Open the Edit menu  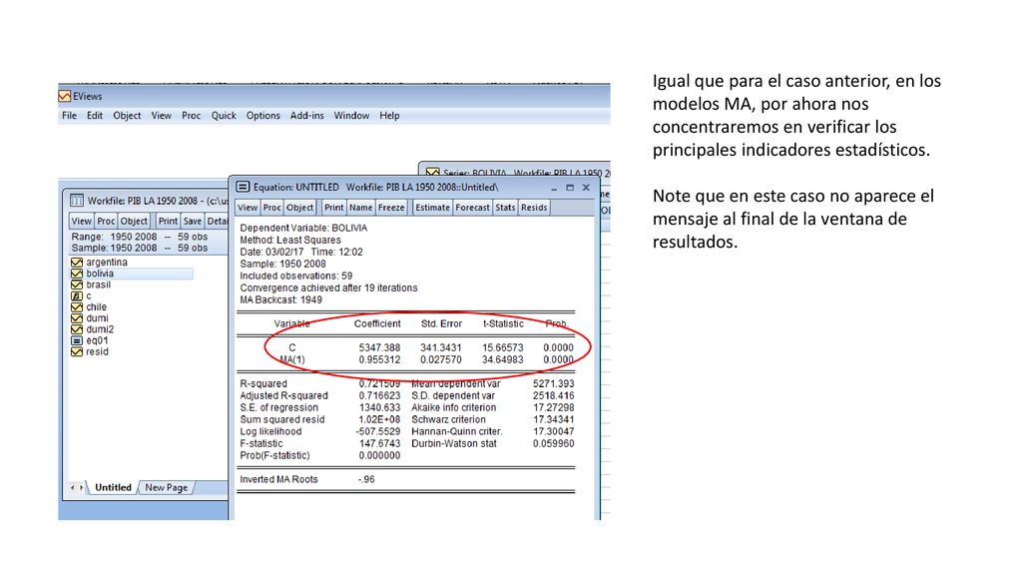[x=95, y=116]
